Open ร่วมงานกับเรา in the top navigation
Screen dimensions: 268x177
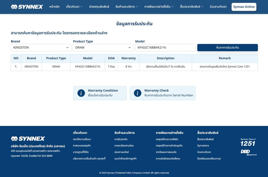(218, 7)
